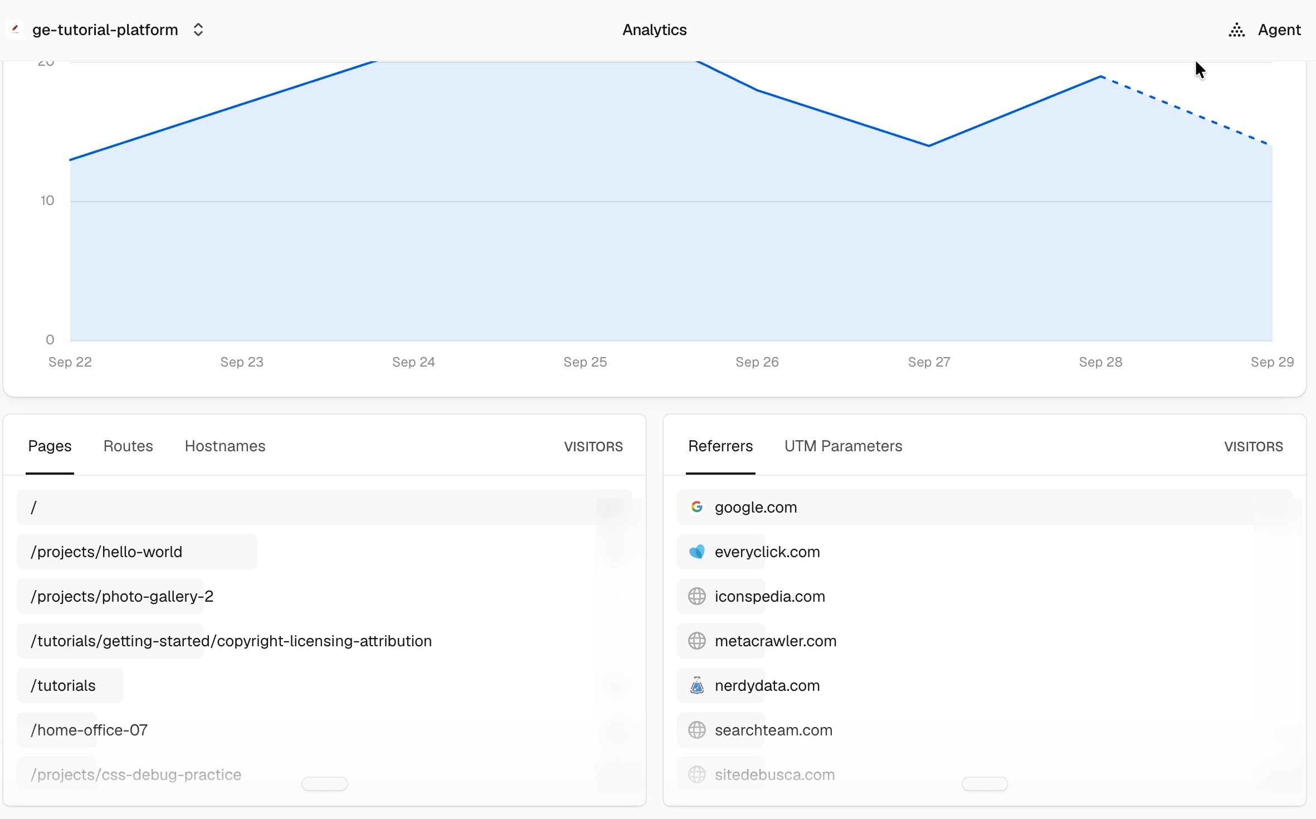Open the /projects/hello-world page row
The height and width of the screenshot is (819, 1316).
pyautogui.click(x=324, y=552)
